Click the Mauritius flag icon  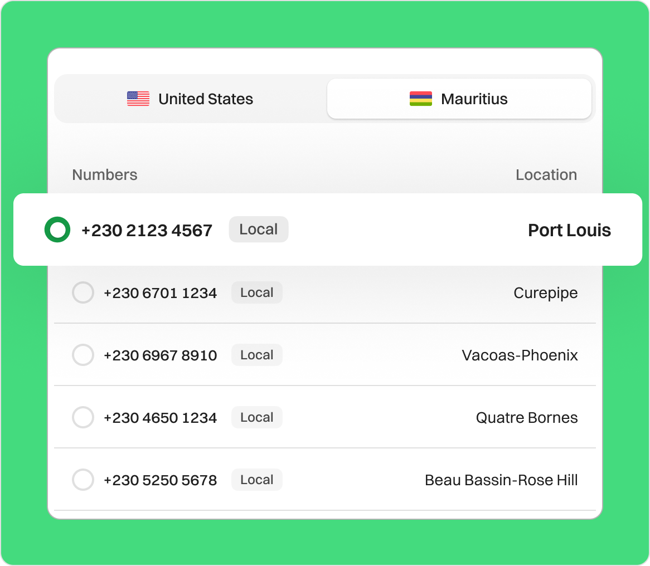click(421, 99)
